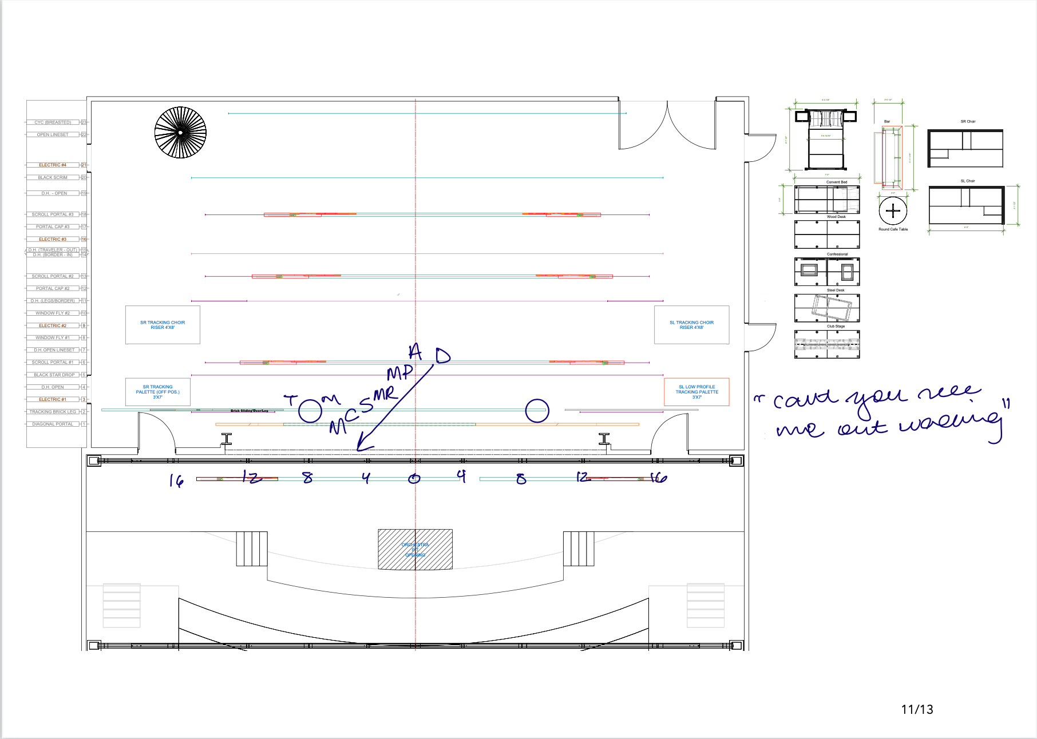Image resolution: width=1037 pixels, height=739 pixels.
Task: Click the SL LOW PROFILE TRACKING PALETTE label
Action: point(696,392)
